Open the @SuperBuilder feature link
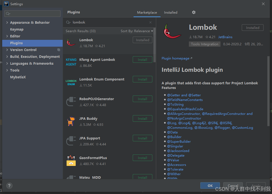272x194 pixels. (x=179, y=142)
